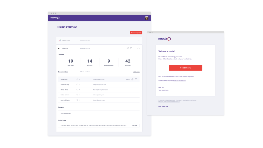
Task: Click the comment bubble icon for Tobias Schwarz
Action: coord(77,95)
